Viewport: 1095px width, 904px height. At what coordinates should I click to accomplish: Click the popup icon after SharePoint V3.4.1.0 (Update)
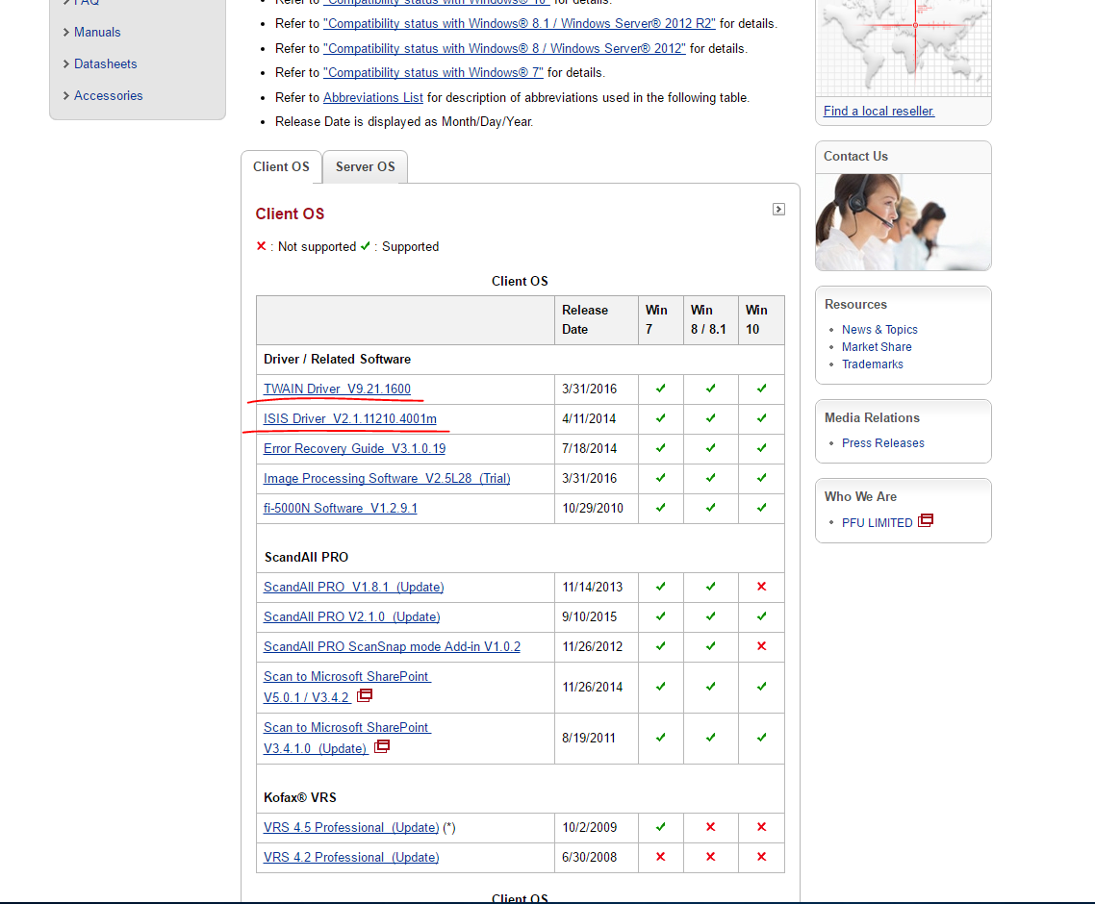click(382, 747)
